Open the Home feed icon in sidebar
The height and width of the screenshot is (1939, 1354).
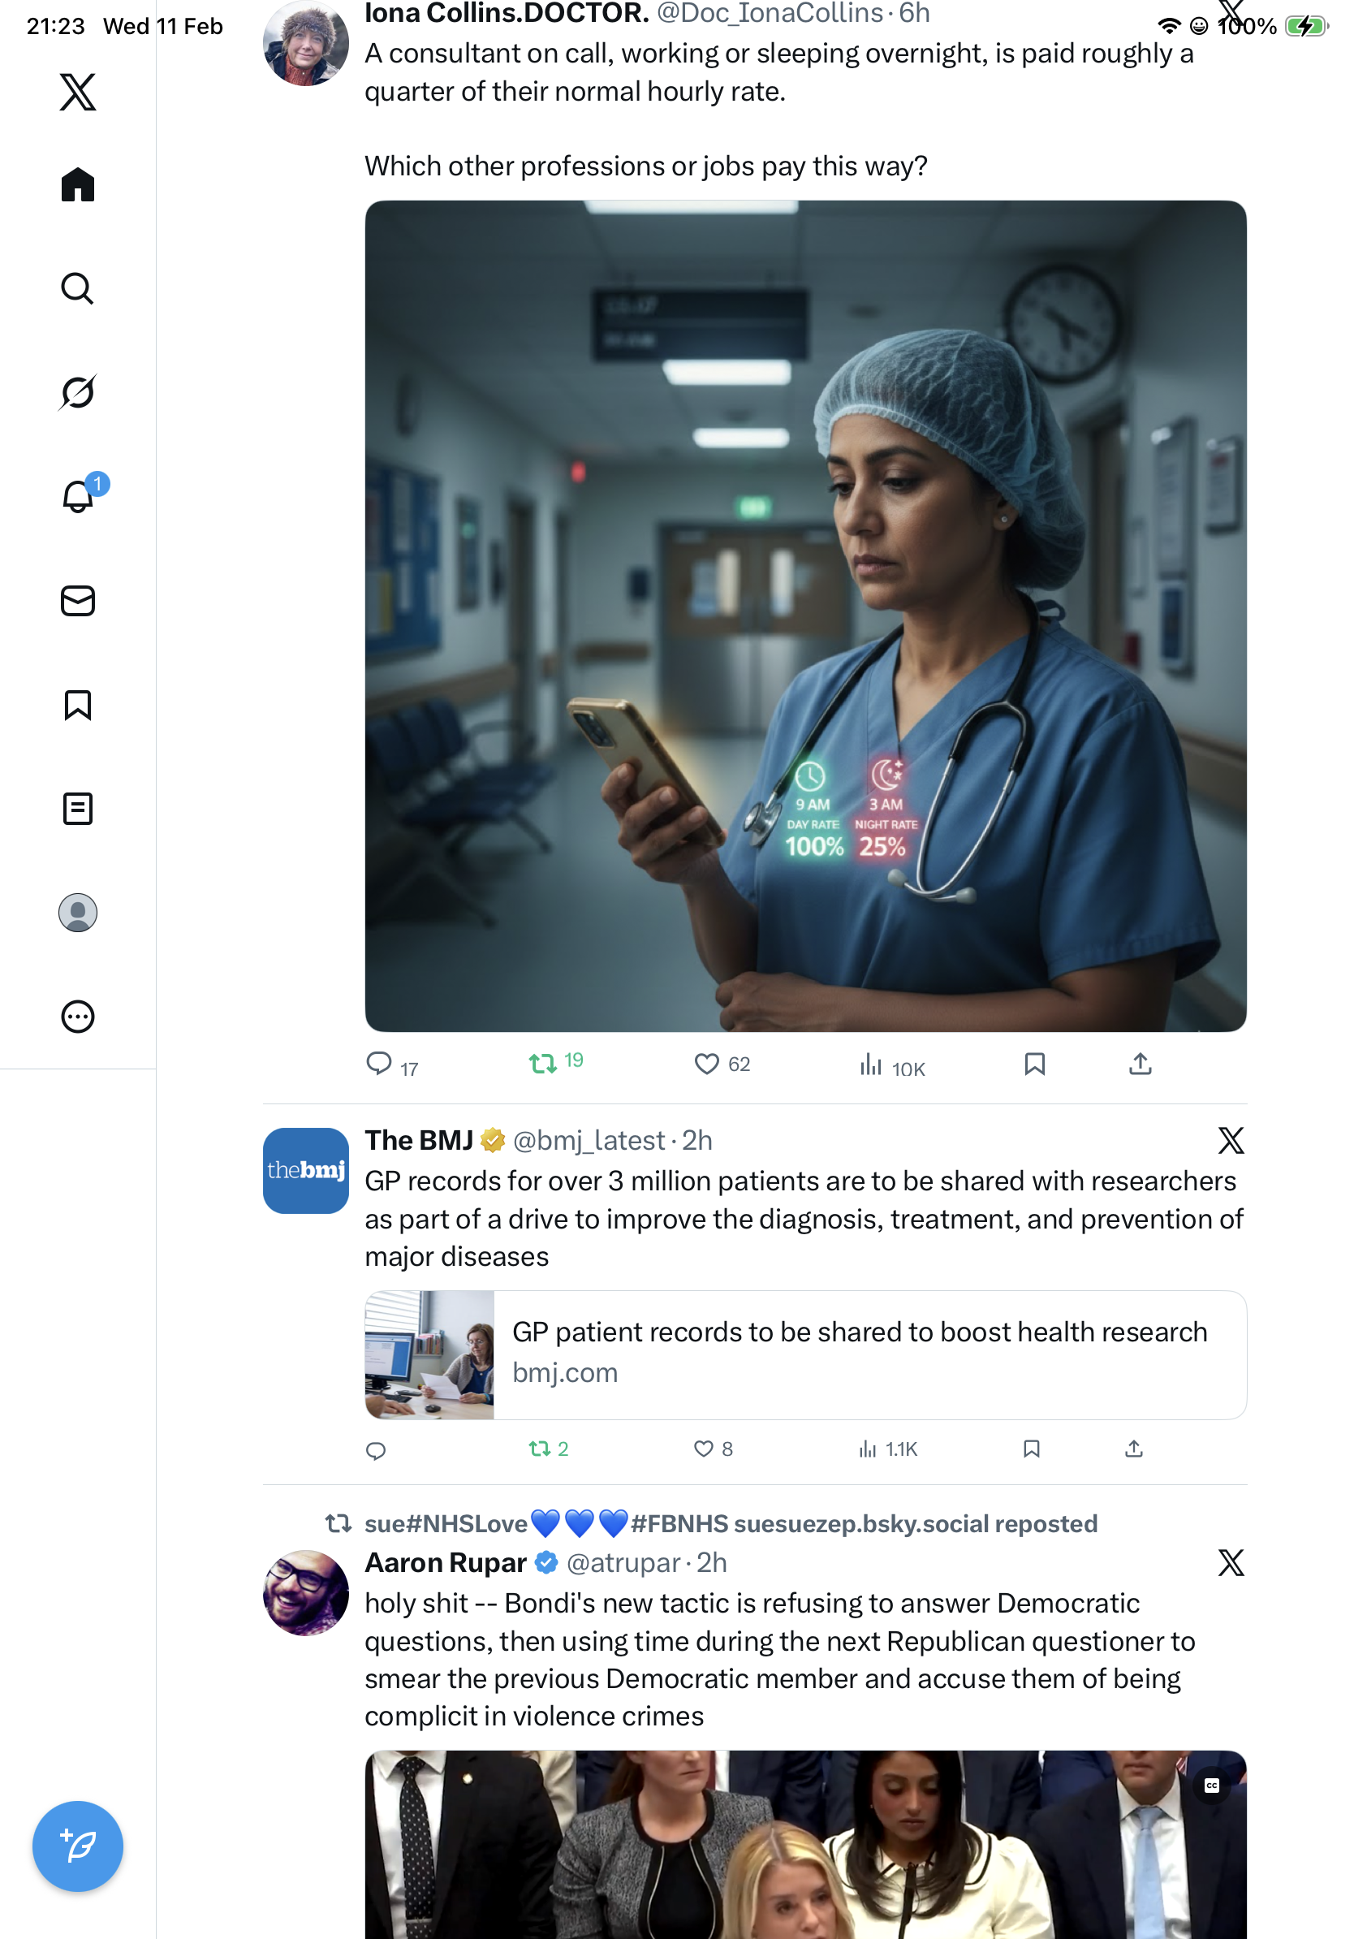[78, 184]
